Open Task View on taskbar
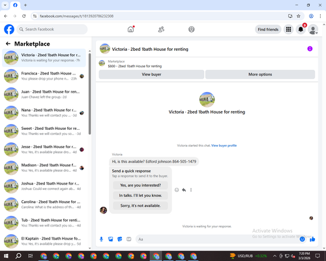The width and height of the screenshot is (326, 261). (30, 256)
